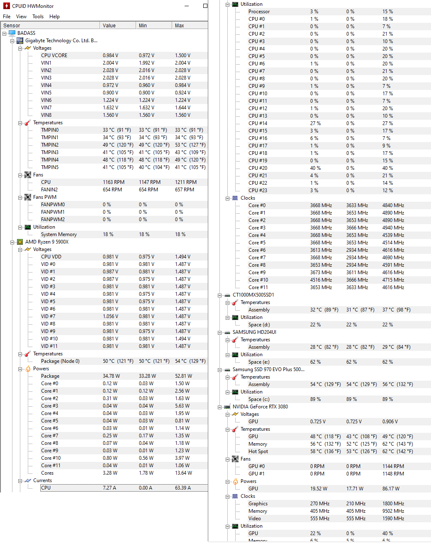Click the Temperatures thermometer icon under Gigabyte
Screen dimensions: 431x543
point(28,123)
